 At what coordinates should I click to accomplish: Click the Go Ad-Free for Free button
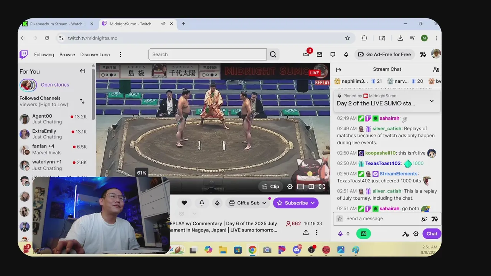click(x=384, y=54)
